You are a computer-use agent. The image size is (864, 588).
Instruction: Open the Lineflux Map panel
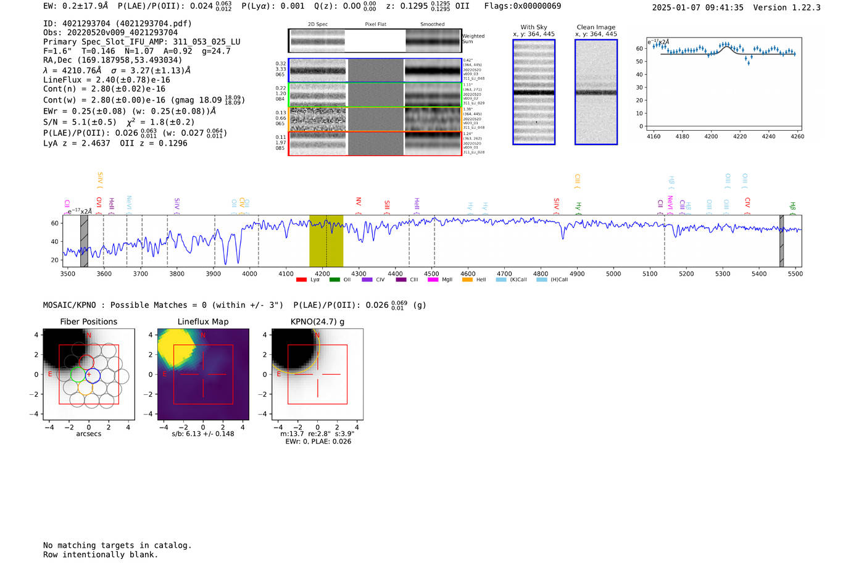coord(203,375)
